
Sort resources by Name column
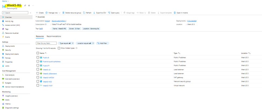44,53
